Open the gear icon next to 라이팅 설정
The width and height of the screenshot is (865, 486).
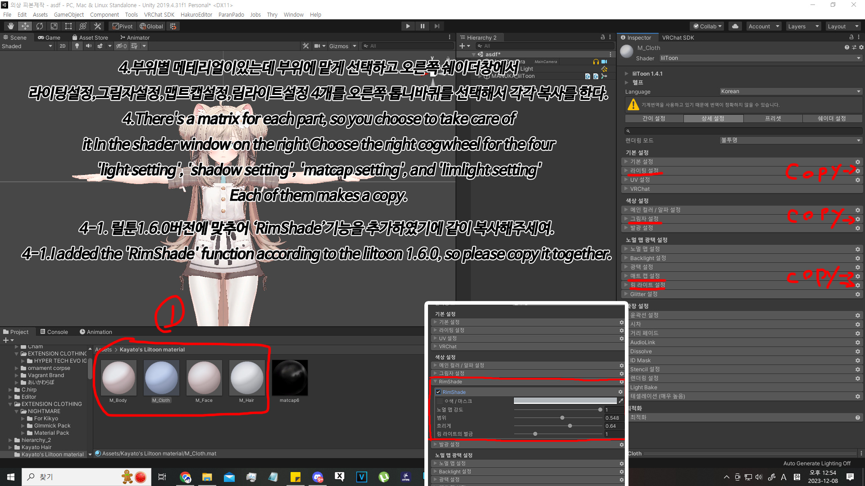tap(857, 171)
